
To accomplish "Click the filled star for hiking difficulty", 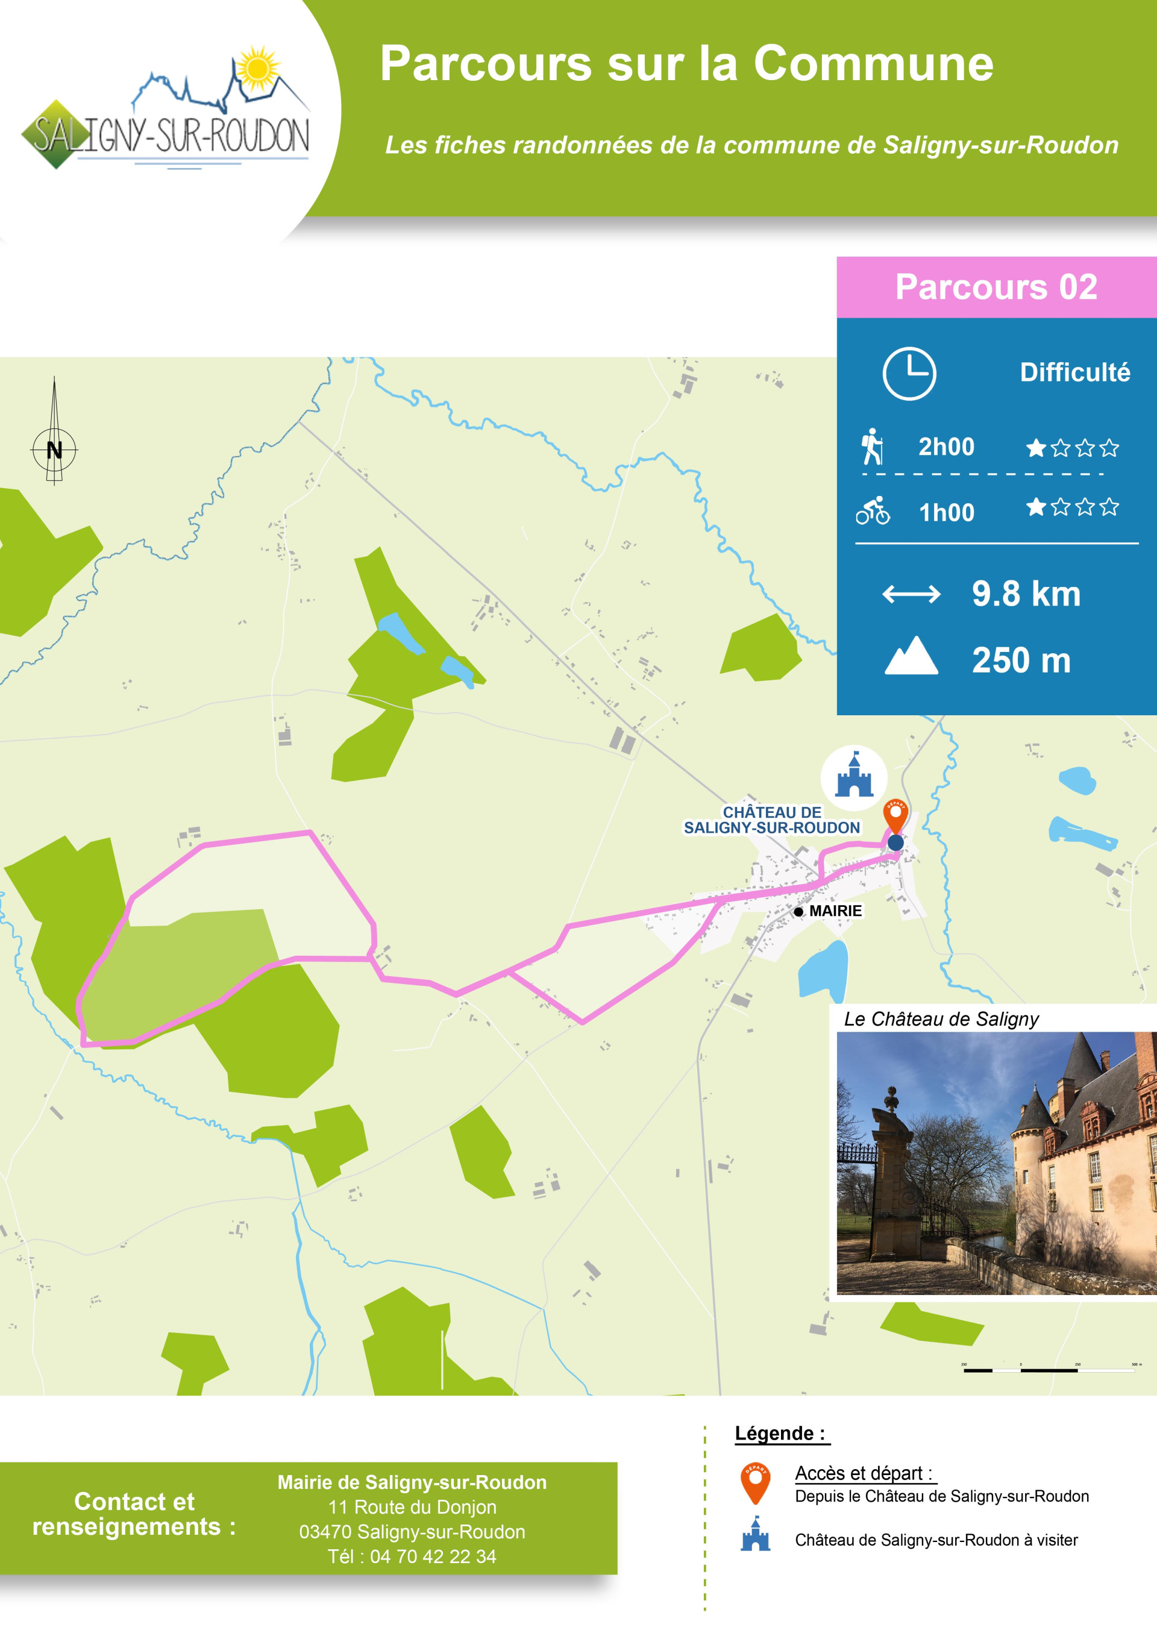I will click(1036, 448).
